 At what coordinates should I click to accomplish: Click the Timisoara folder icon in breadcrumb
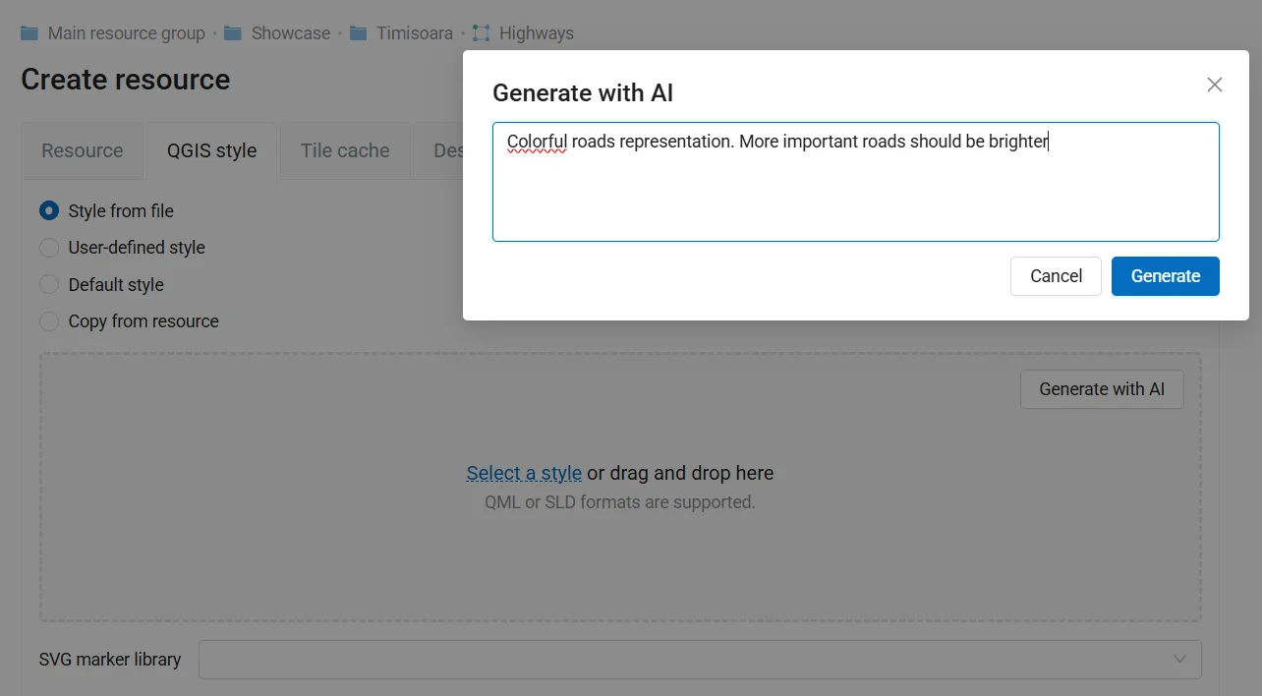click(x=358, y=33)
